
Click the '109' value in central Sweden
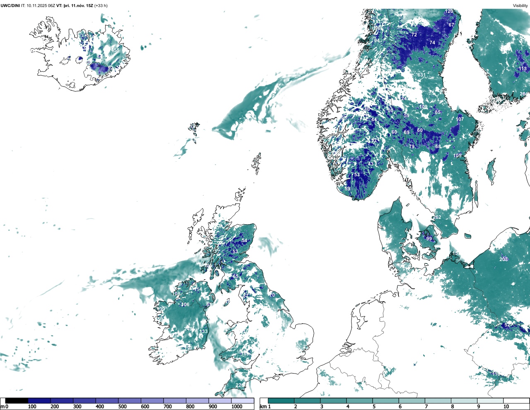pyautogui.click(x=423, y=107)
